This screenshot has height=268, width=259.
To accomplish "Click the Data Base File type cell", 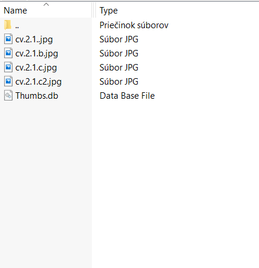I will pos(127,96).
